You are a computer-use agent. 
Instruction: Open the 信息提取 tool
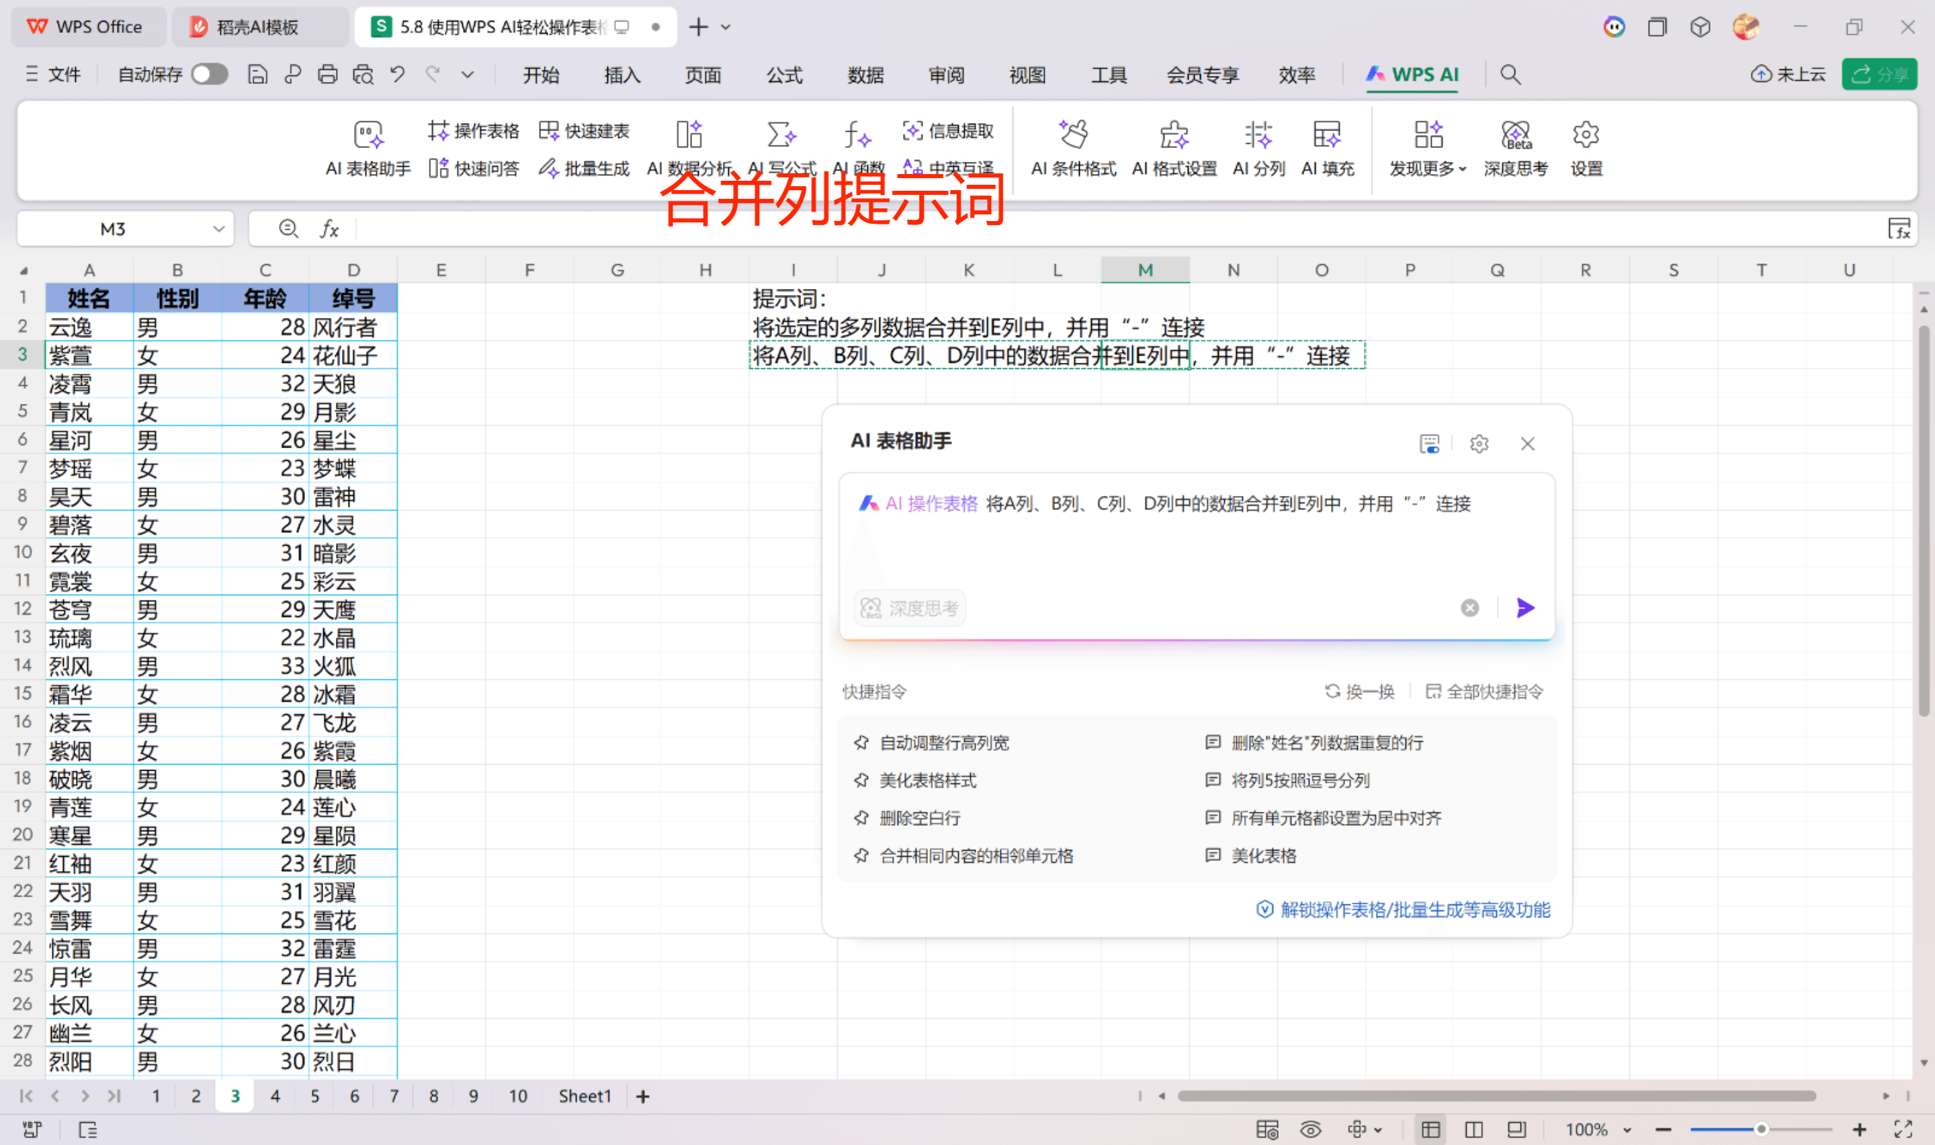pos(948,130)
